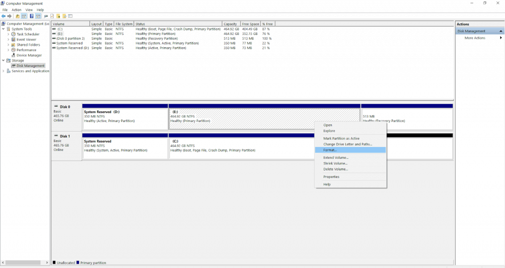Expand the More Actions submenu arrow

501,38
